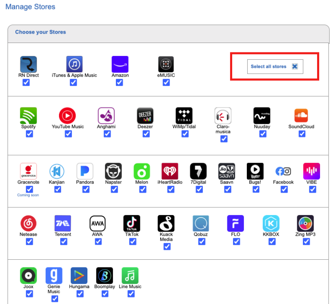The height and width of the screenshot is (304, 333).
Task: Click the Nuuday store icon
Action: pos(262,116)
